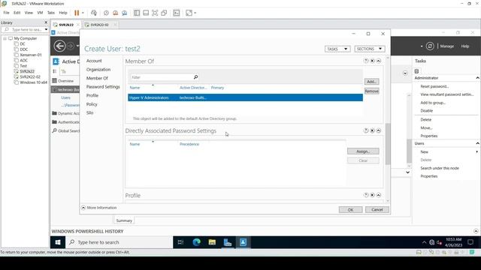The height and width of the screenshot is (270, 481).
Task: Click the Remove button
Action: (372, 91)
